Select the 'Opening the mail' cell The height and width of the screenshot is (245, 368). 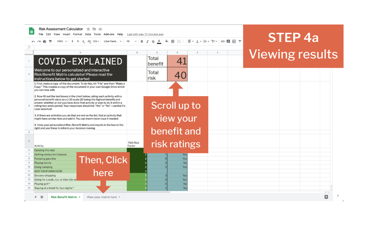pyautogui.click(x=80, y=150)
